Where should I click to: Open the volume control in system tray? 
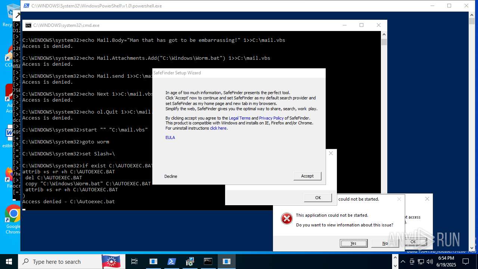pyautogui.click(x=430, y=262)
